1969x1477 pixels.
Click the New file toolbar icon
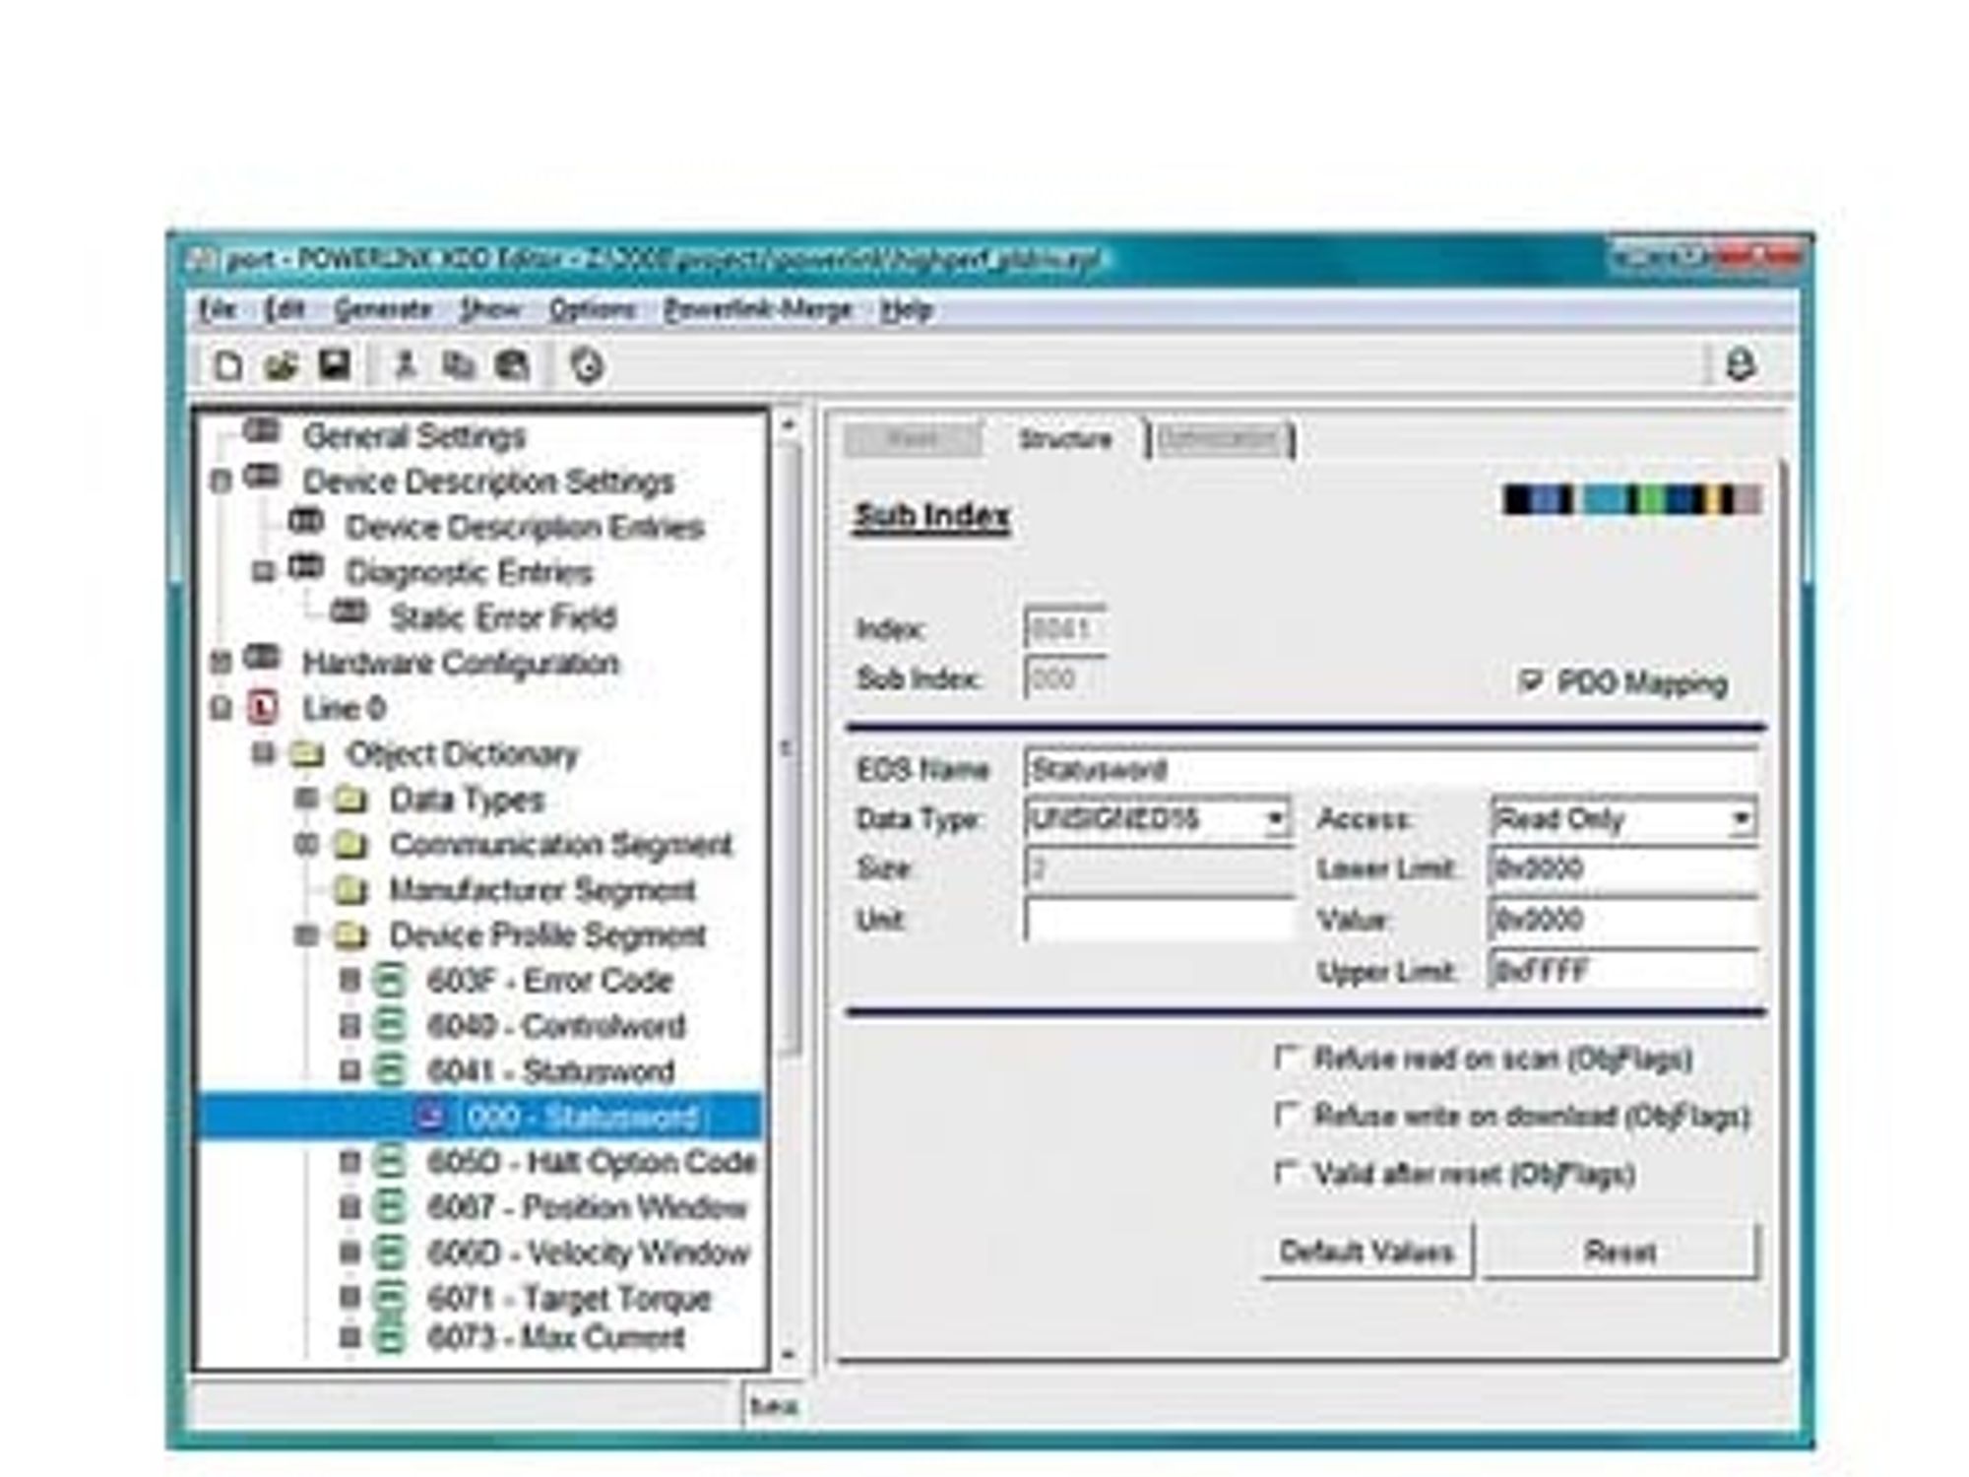click(227, 365)
